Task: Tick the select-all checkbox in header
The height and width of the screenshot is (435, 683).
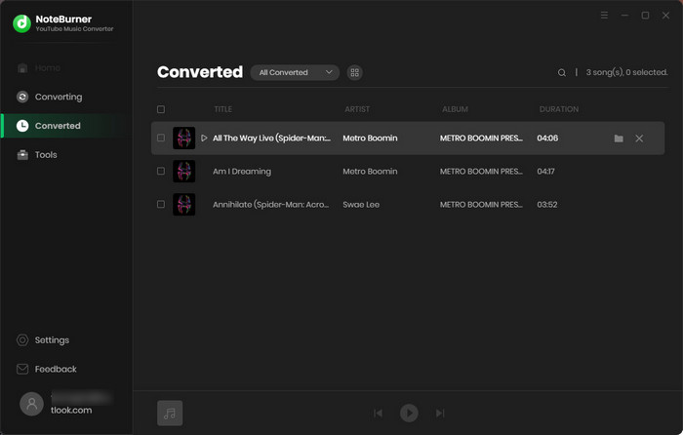Action: (161, 109)
